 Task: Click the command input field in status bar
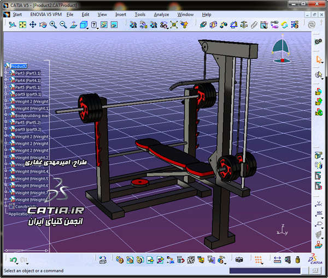[265, 271]
